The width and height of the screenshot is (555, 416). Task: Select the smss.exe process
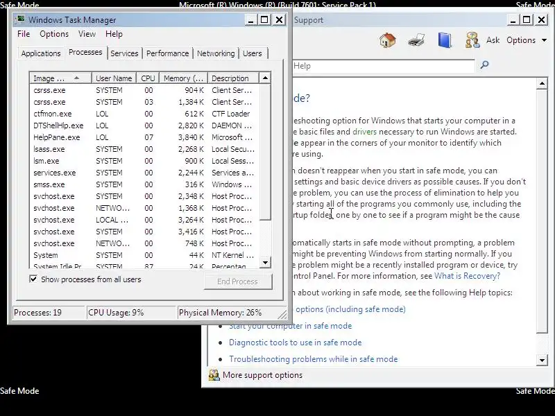[x=144, y=184]
